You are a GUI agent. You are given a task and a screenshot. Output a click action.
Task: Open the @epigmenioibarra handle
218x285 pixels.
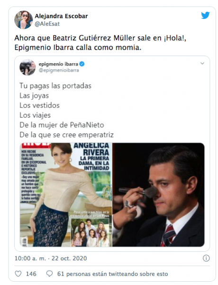pyautogui.click(x=59, y=70)
